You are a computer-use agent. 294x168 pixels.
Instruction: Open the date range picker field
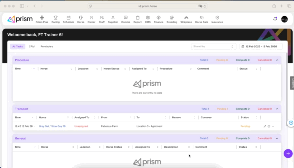click(x=261, y=46)
